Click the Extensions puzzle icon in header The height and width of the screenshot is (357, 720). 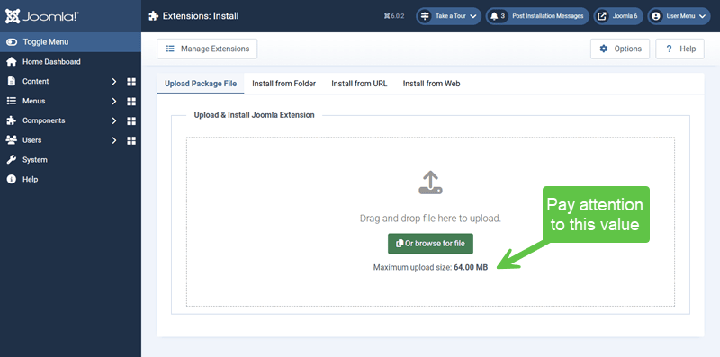coord(153,16)
